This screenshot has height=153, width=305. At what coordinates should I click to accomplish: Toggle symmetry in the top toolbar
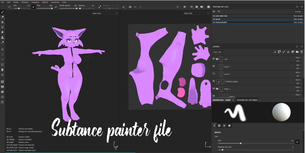click(x=130, y=7)
